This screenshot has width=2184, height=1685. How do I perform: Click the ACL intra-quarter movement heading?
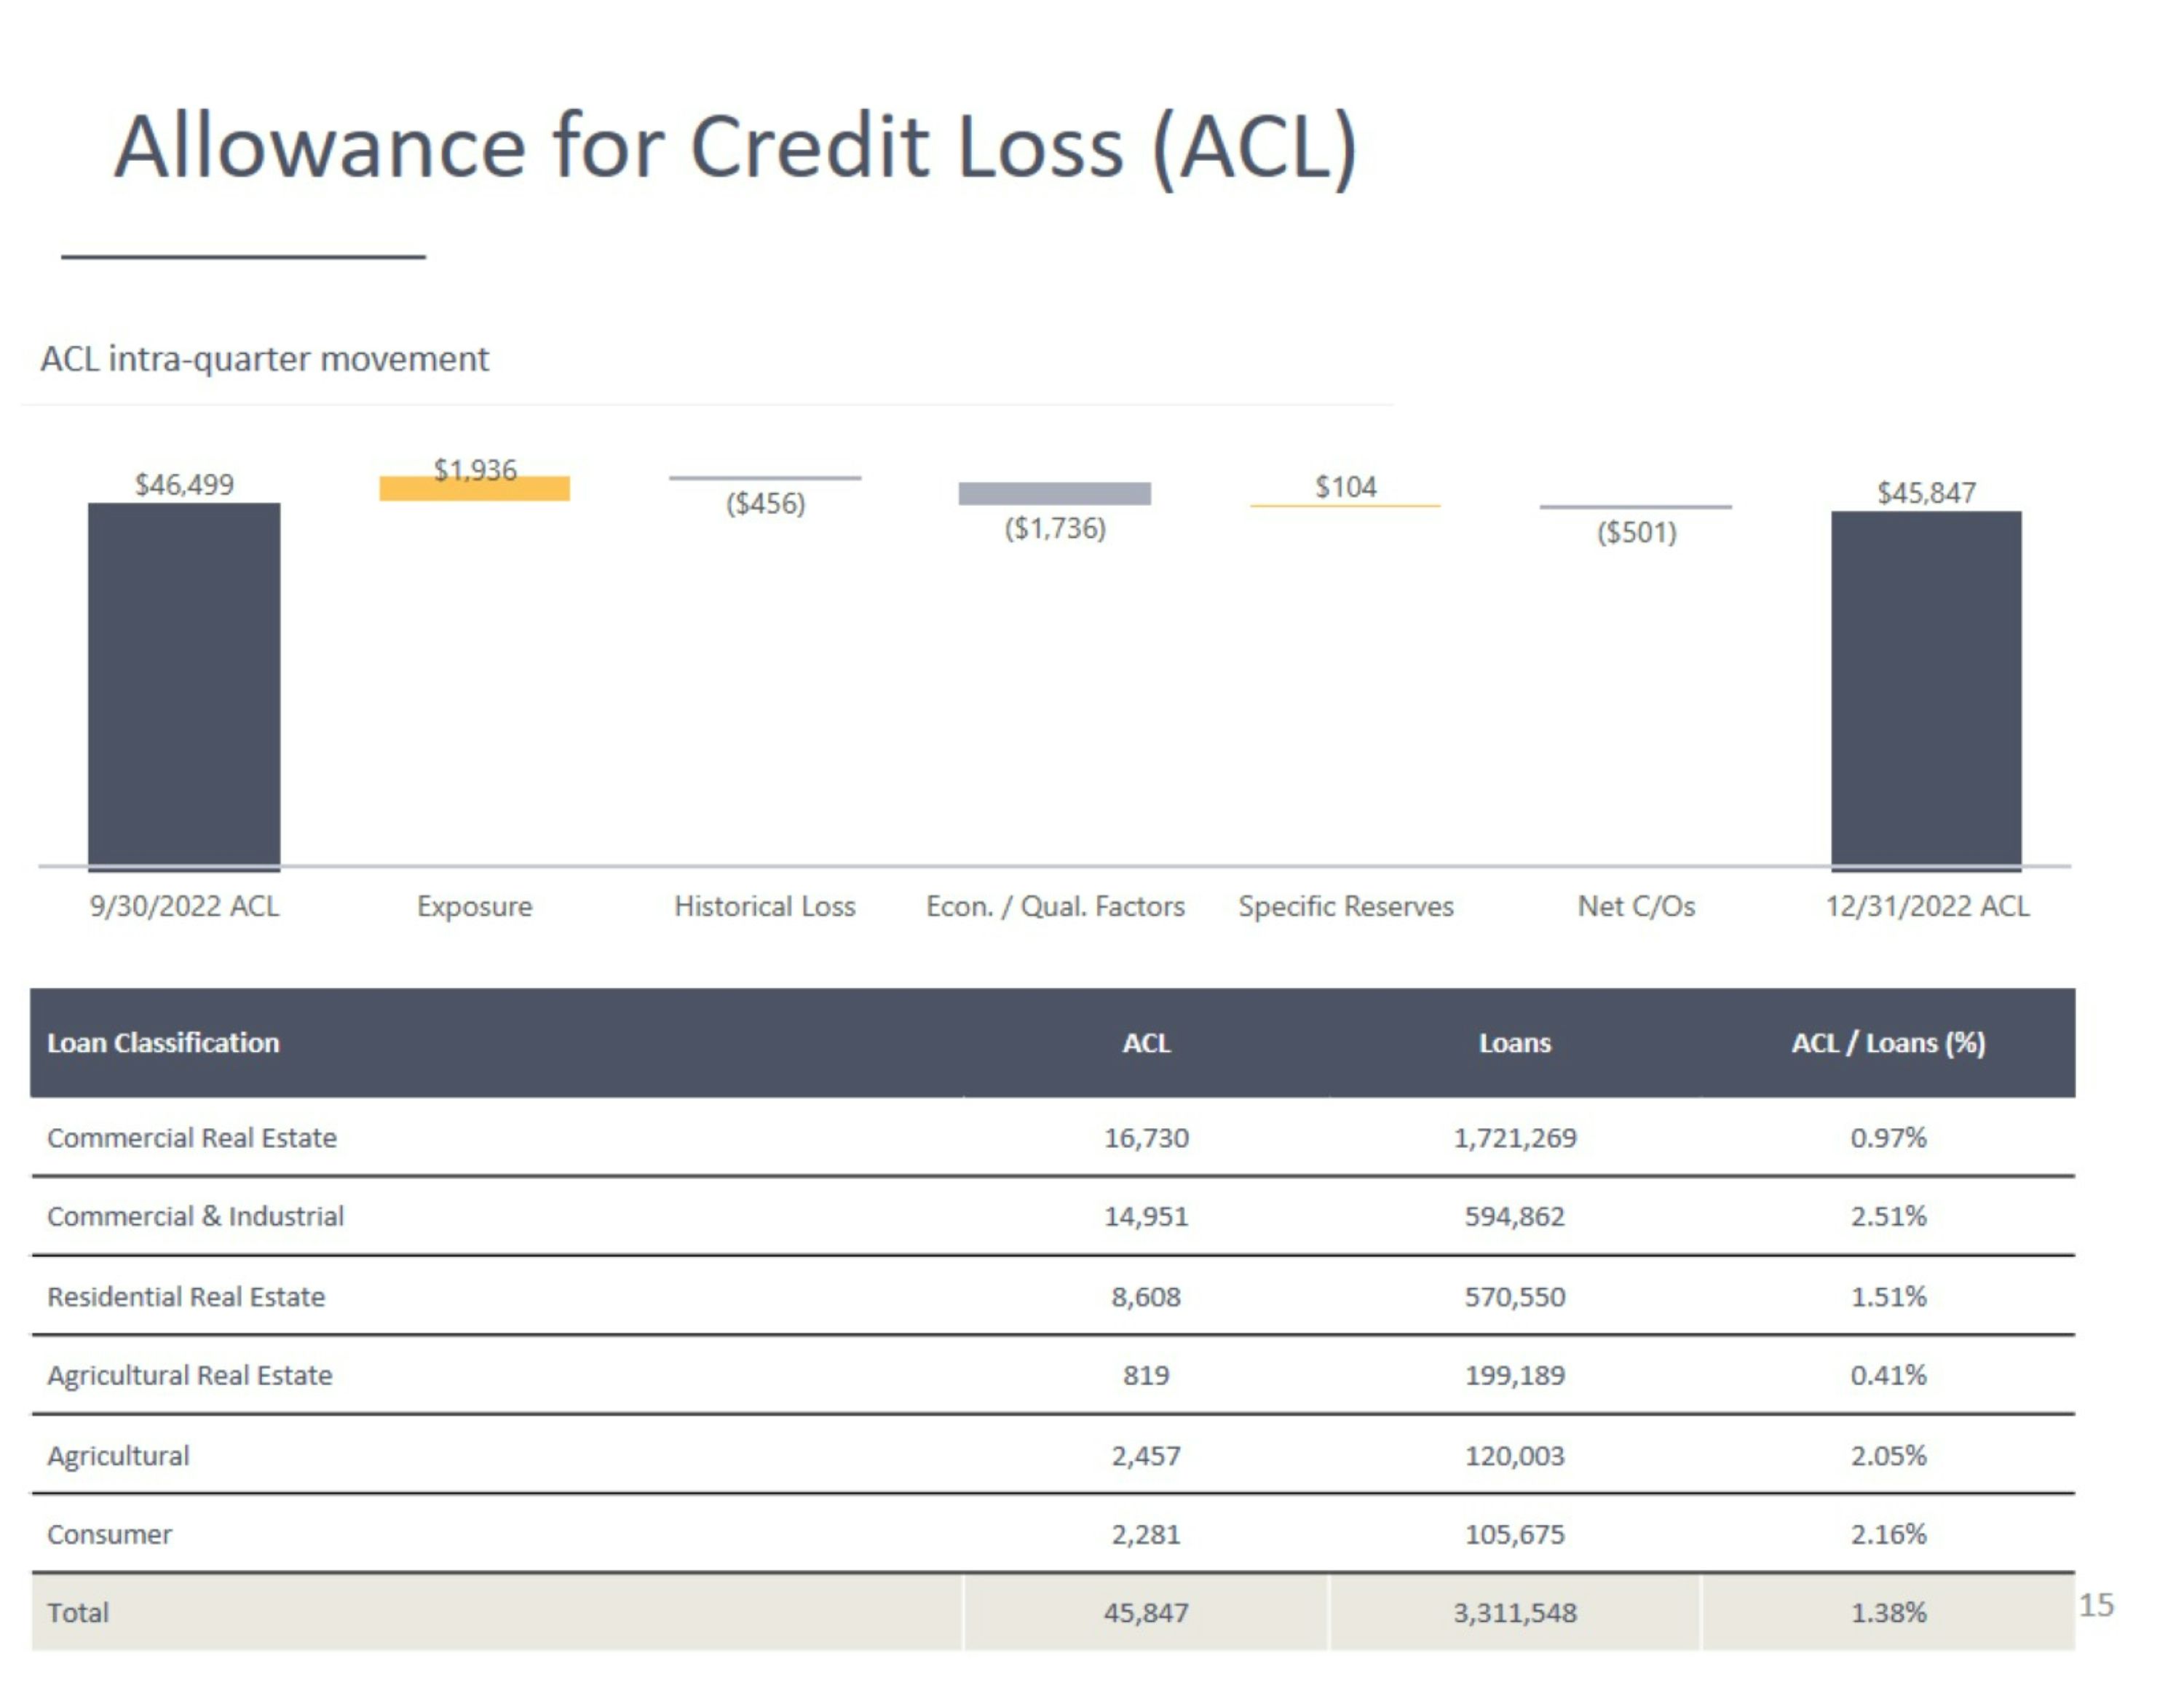coord(265,359)
